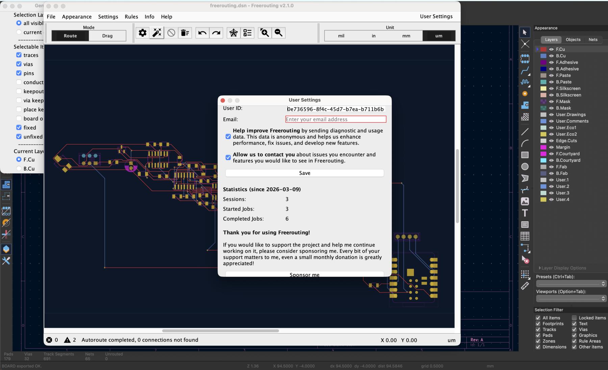
Task: Uncheck the vias selectable item
Action: click(x=19, y=64)
